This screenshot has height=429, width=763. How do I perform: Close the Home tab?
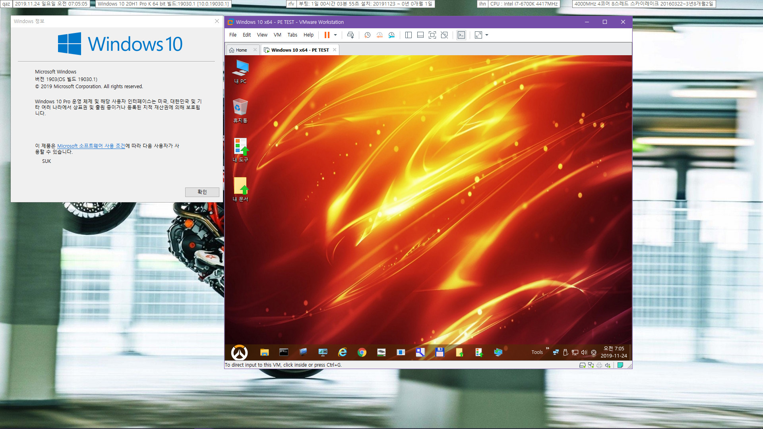(255, 50)
